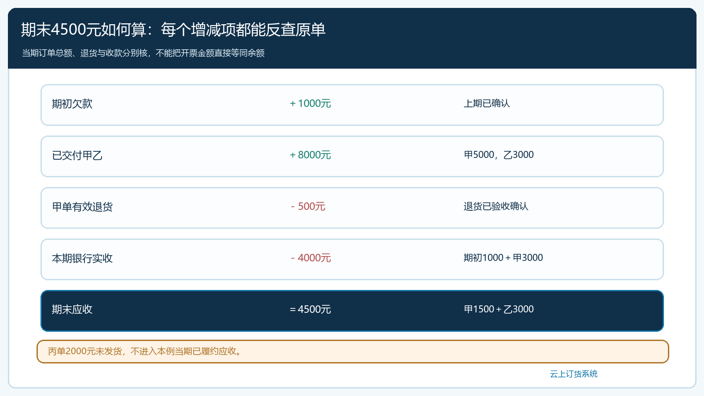Select the subtitle starting with '当期订单总额'

pos(143,53)
